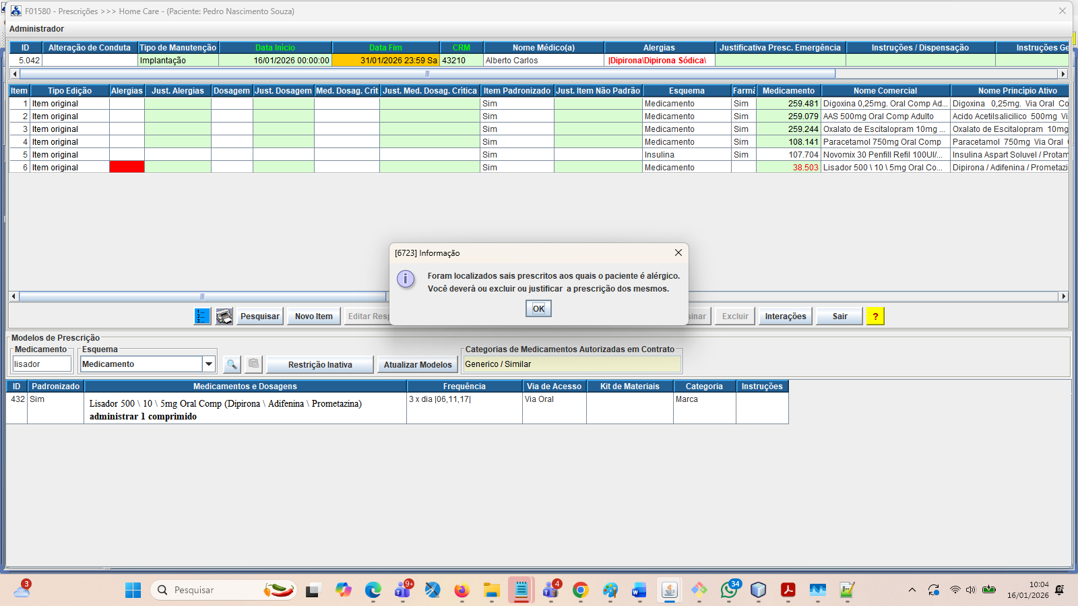The height and width of the screenshot is (606, 1078).
Task: Select the Lisador model row in results
Action: click(x=226, y=409)
